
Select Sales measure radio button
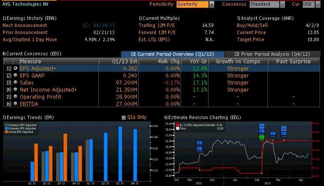point(15,82)
